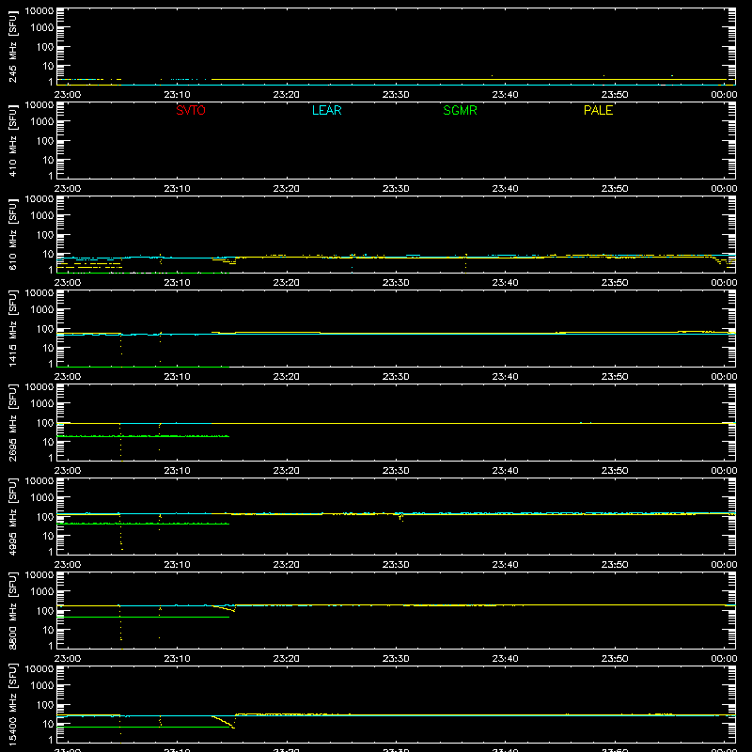Click the 23:20 time label under 2695 MHz plot
This screenshot has height=752, width=752.
click(x=287, y=471)
